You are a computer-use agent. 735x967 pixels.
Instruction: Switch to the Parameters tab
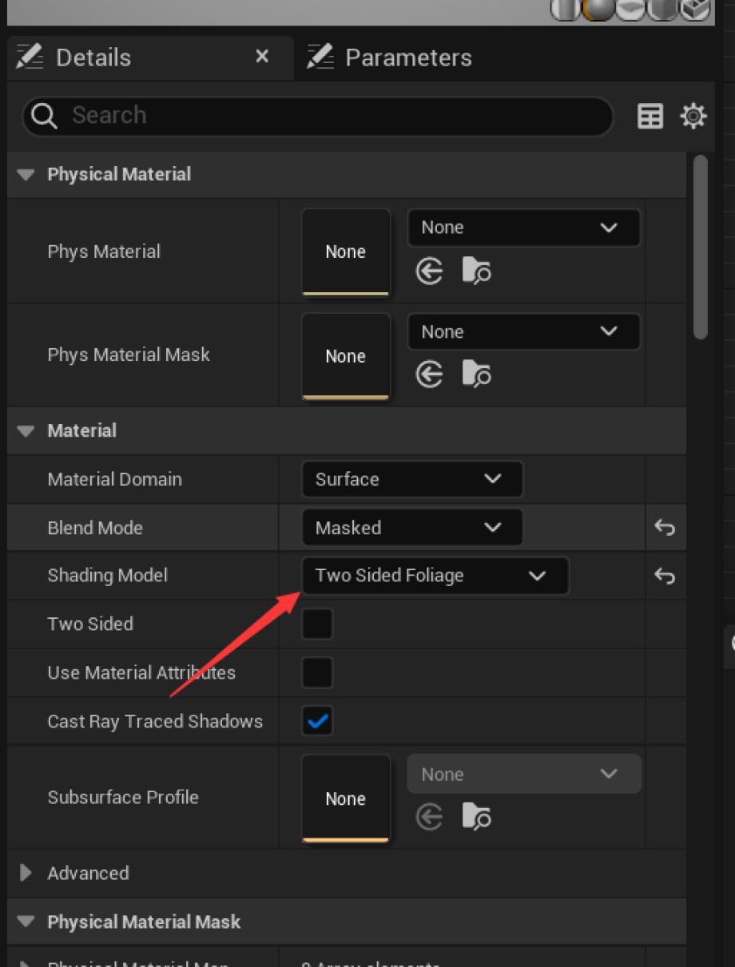(x=390, y=57)
